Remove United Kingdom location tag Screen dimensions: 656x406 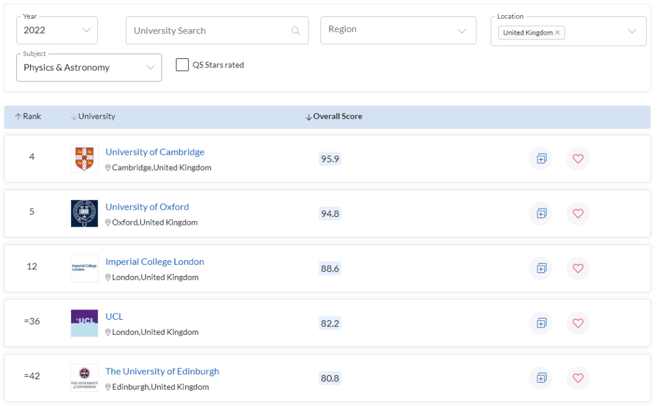click(558, 33)
